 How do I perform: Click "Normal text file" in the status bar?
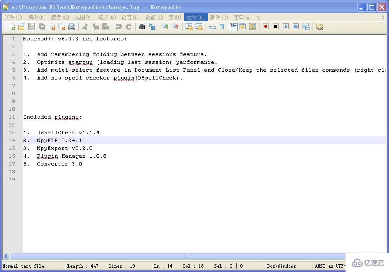[x=23, y=266]
